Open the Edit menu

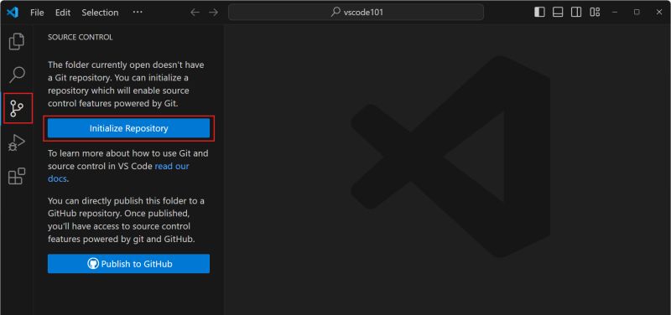point(63,13)
